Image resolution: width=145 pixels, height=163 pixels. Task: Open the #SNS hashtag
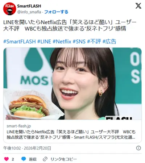[x=79, y=42]
